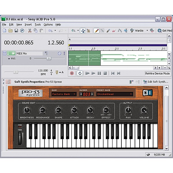Click the project tempo slider handle

(x=16, y=72)
